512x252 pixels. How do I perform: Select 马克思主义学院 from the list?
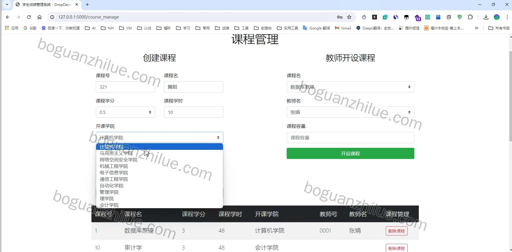tap(160, 153)
